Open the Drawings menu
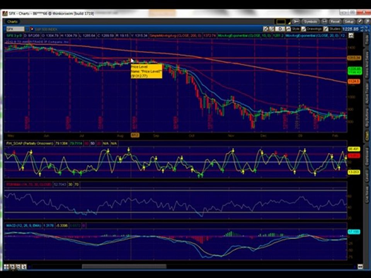 pyautogui.click(x=314, y=29)
